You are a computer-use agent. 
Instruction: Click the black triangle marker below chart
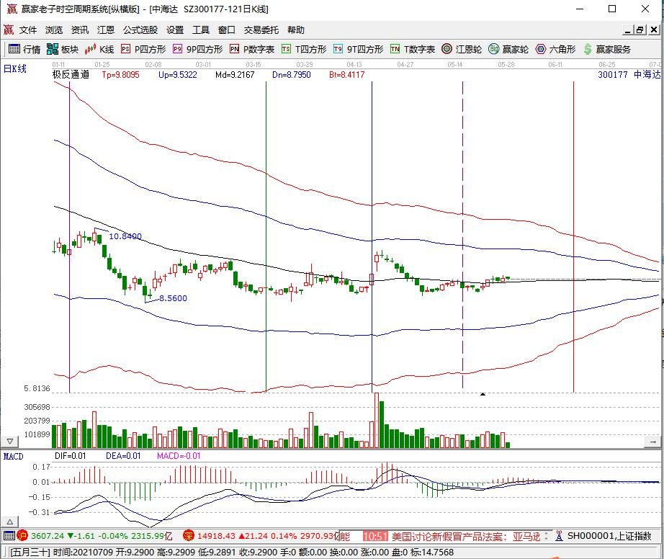[x=483, y=394]
